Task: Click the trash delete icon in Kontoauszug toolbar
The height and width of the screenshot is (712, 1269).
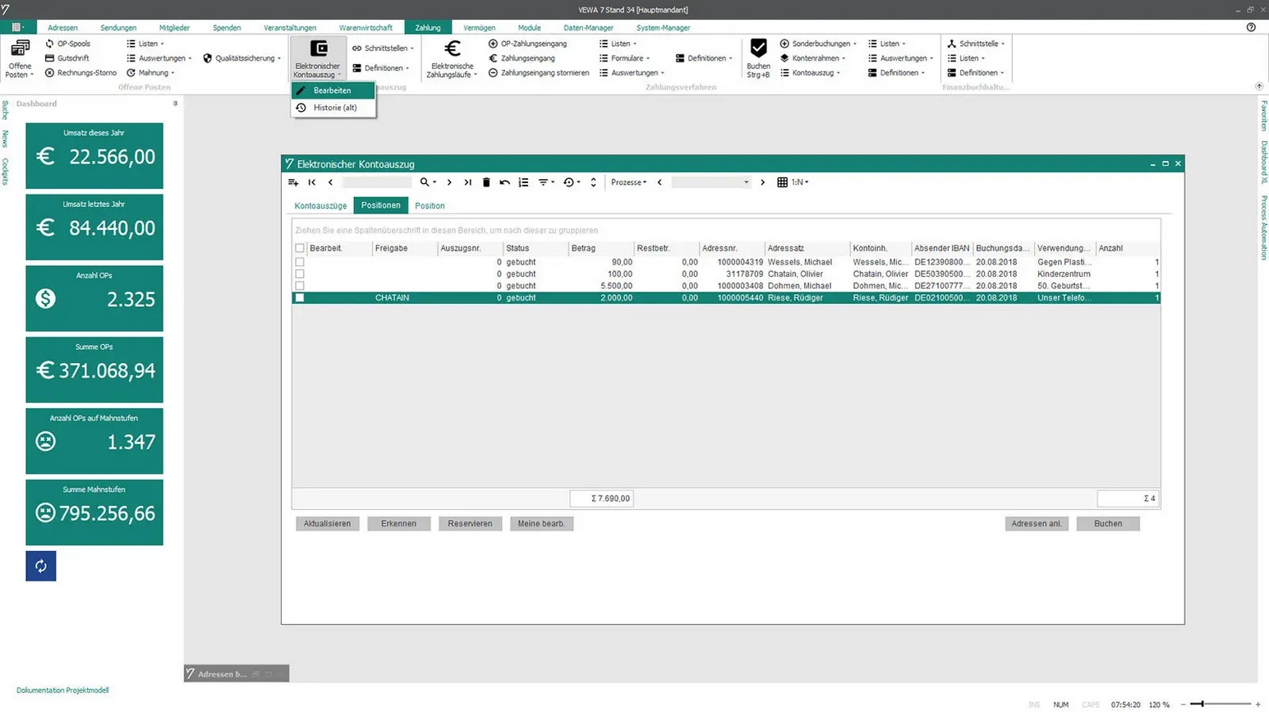Action: 486,182
